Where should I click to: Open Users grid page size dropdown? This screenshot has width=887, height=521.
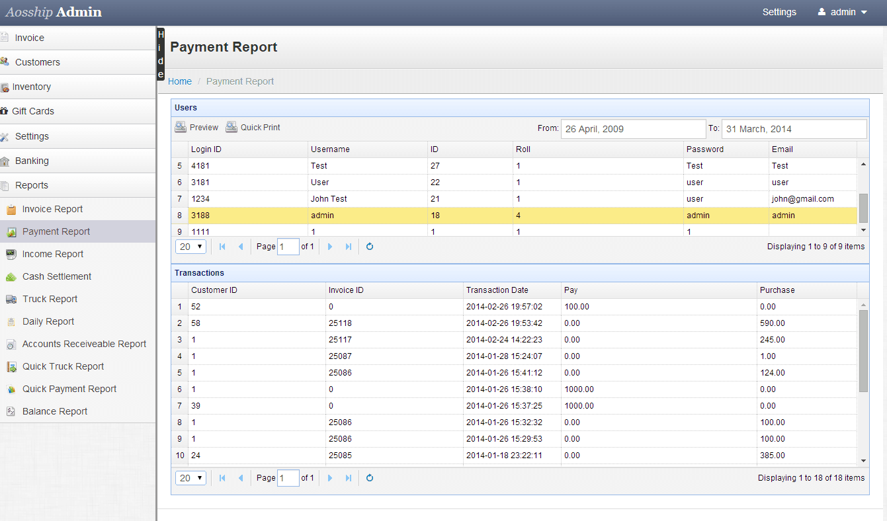click(x=190, y=247)
